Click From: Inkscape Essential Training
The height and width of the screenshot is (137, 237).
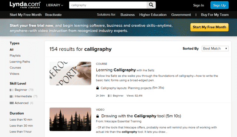[118, 121]
